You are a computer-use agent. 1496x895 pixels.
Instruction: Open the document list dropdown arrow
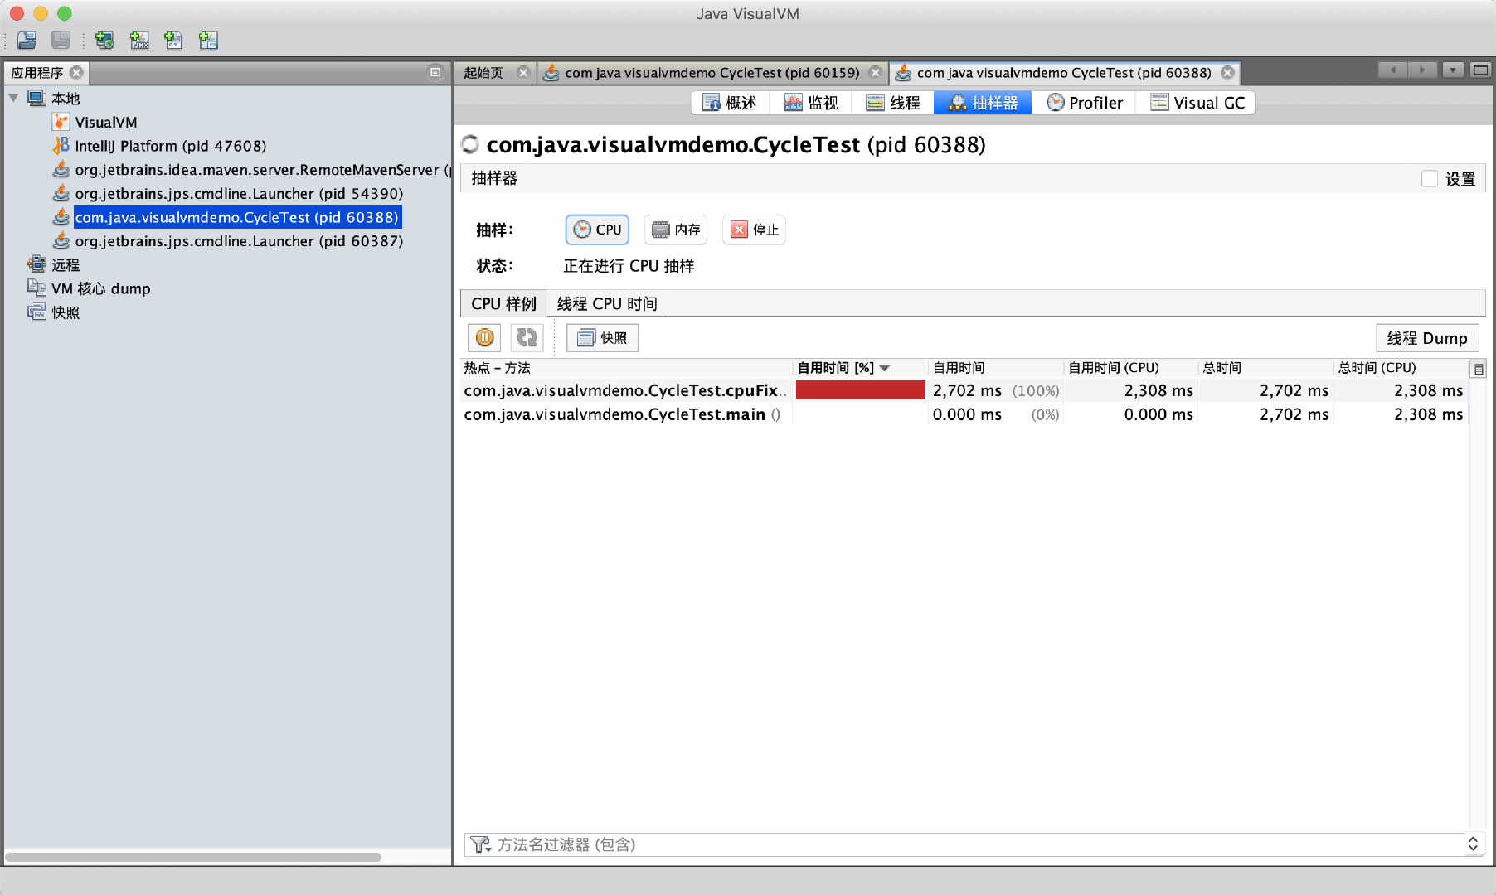(x=1453, y=70)
